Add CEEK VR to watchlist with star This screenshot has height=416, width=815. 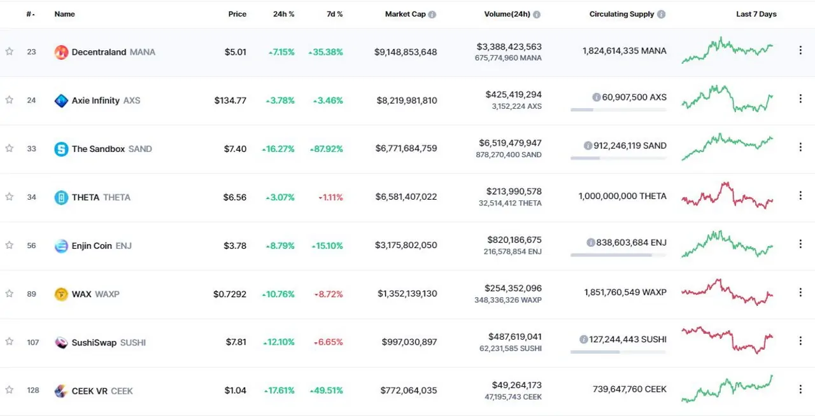click(x=10, y=390)
